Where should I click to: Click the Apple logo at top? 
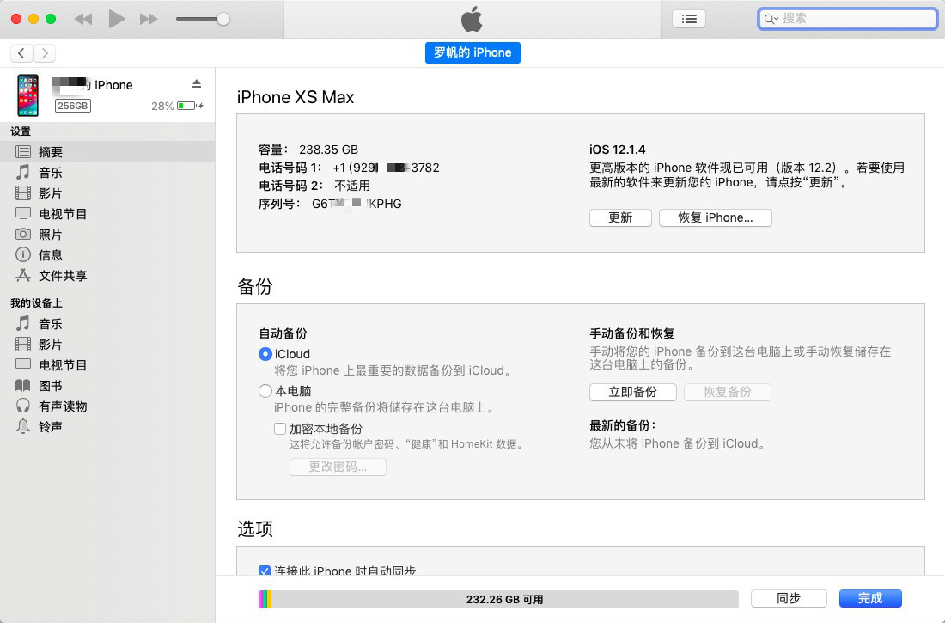point(472,19)
